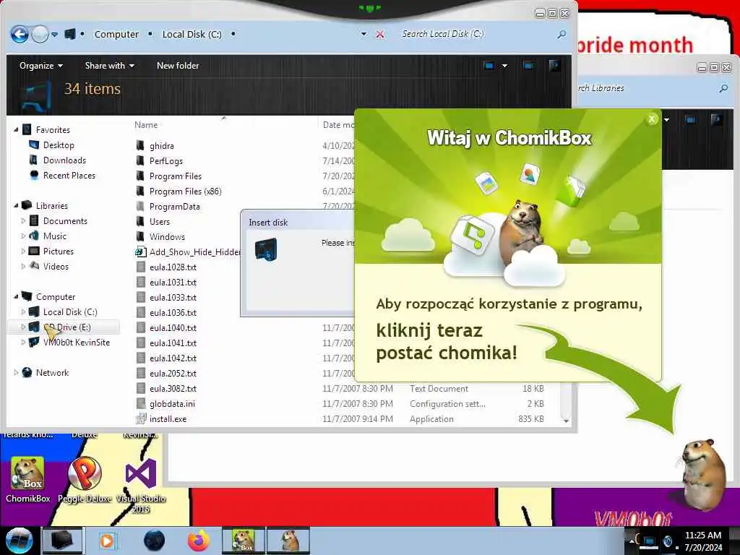740x555 pixels.
Task: Select the Program Files (x86) folder
Action: coord(185,191)
